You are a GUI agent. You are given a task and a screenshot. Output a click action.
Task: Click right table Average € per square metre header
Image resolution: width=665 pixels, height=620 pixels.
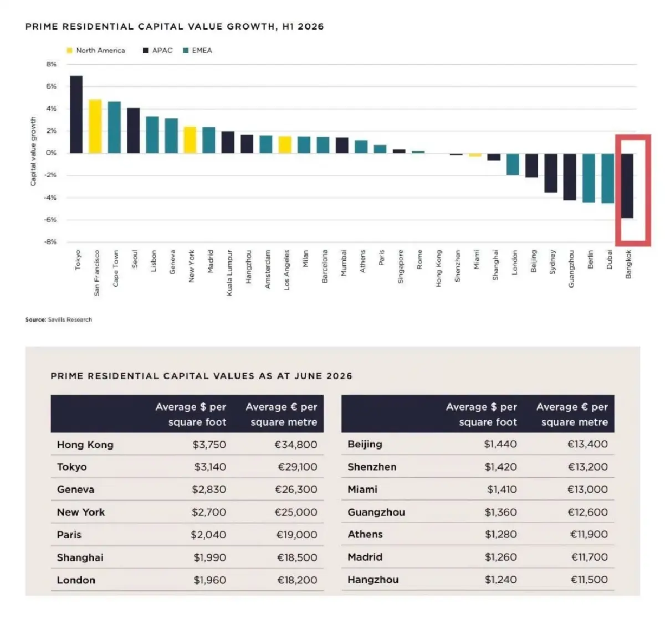click(x=572, y=414)
